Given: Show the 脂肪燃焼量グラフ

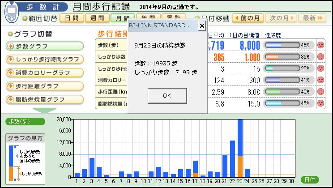Looking at the screenshot, I should point(45,99).
